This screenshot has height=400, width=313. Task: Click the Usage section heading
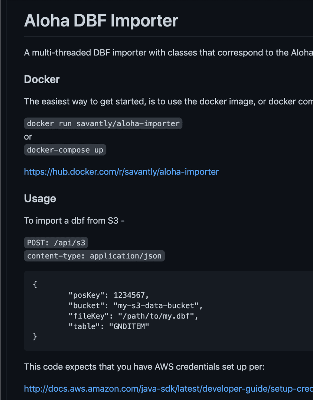40,199
